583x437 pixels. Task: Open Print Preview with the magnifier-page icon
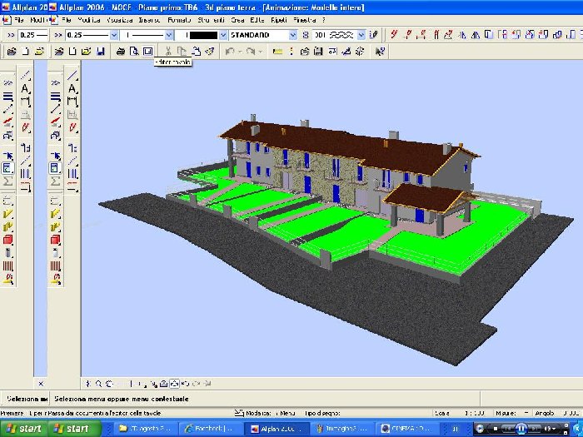134,52
